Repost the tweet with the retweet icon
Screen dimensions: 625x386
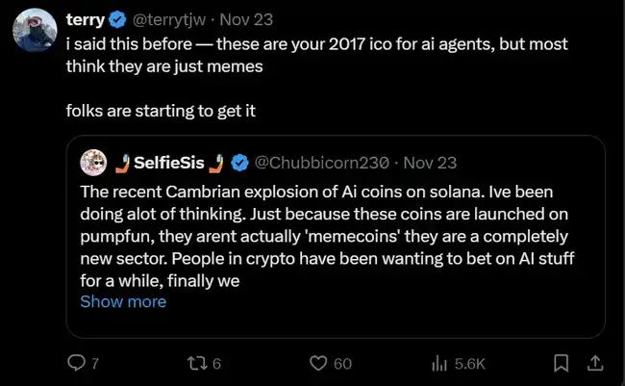click(x=195, y=363)
